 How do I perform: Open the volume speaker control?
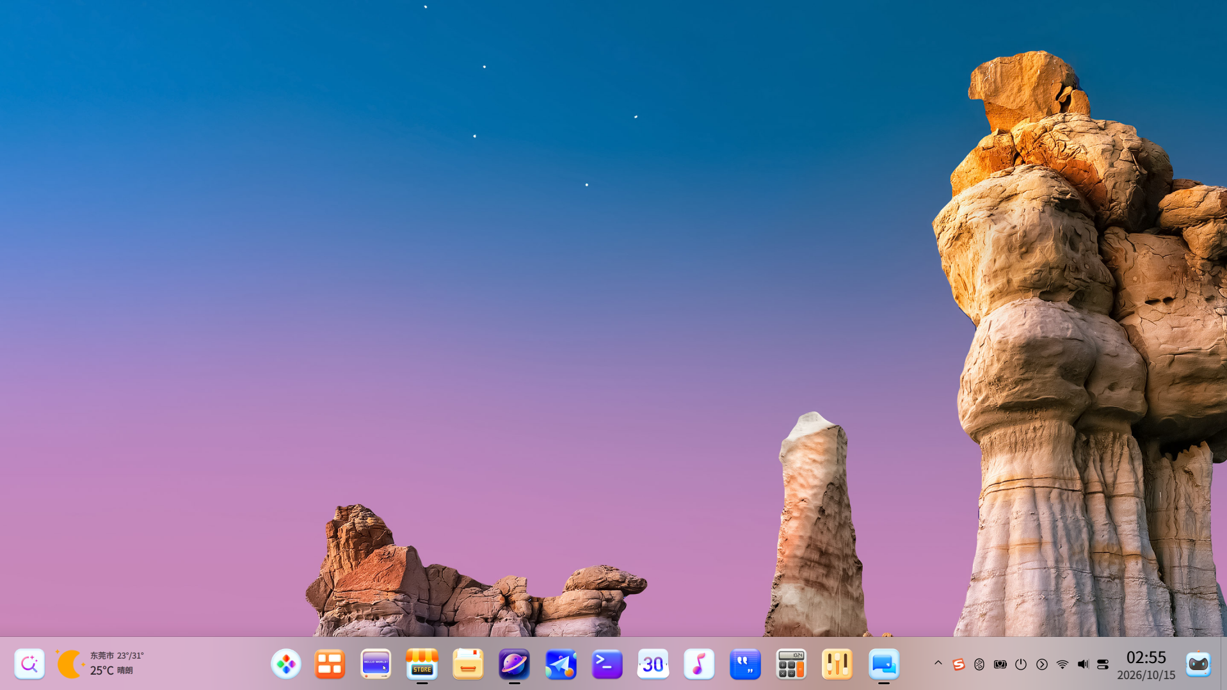click(1083, 664)
